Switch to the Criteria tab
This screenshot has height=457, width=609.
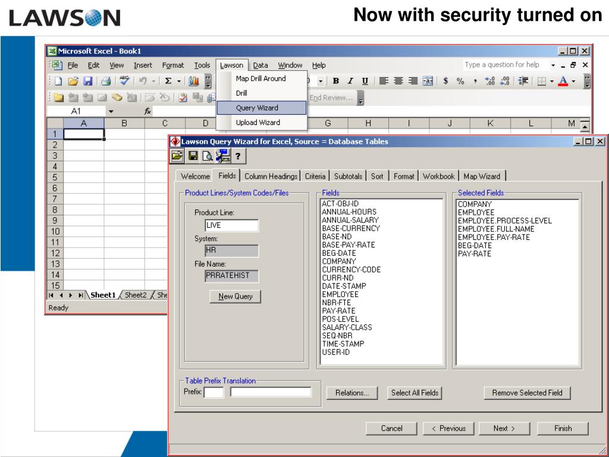315,176
